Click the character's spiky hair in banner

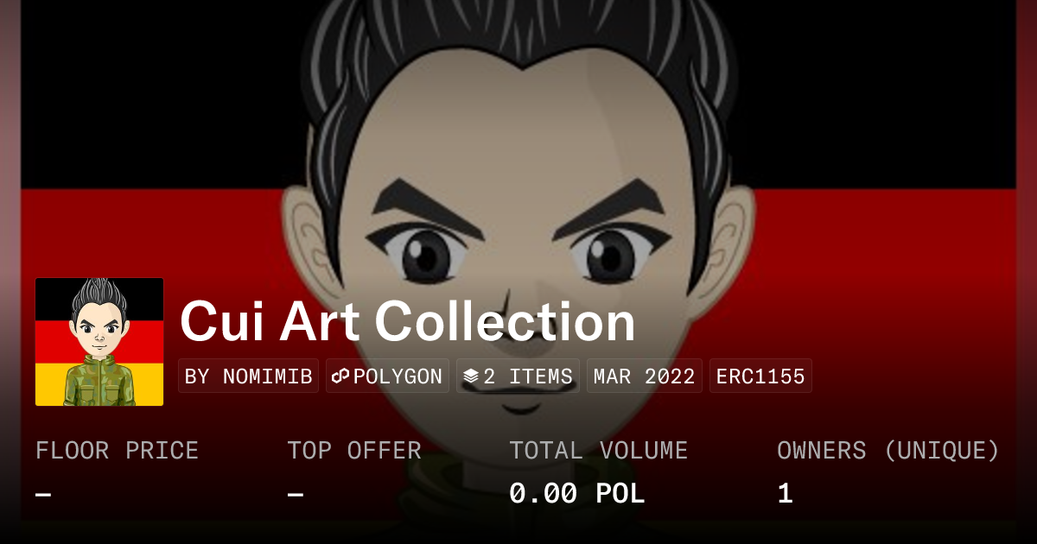[518, 35]
